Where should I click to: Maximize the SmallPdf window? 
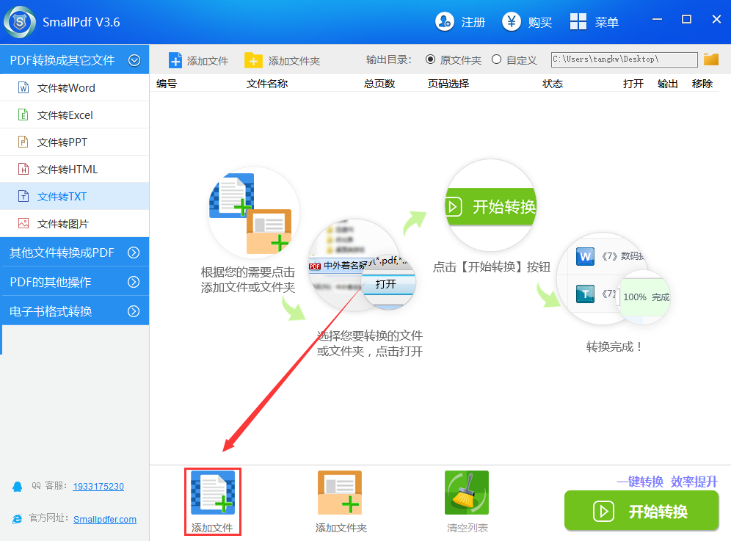[x=687, y=19]
